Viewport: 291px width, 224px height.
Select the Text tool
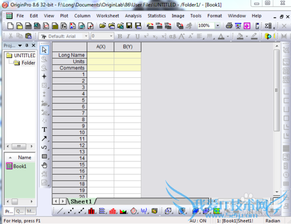coord(44,129)
